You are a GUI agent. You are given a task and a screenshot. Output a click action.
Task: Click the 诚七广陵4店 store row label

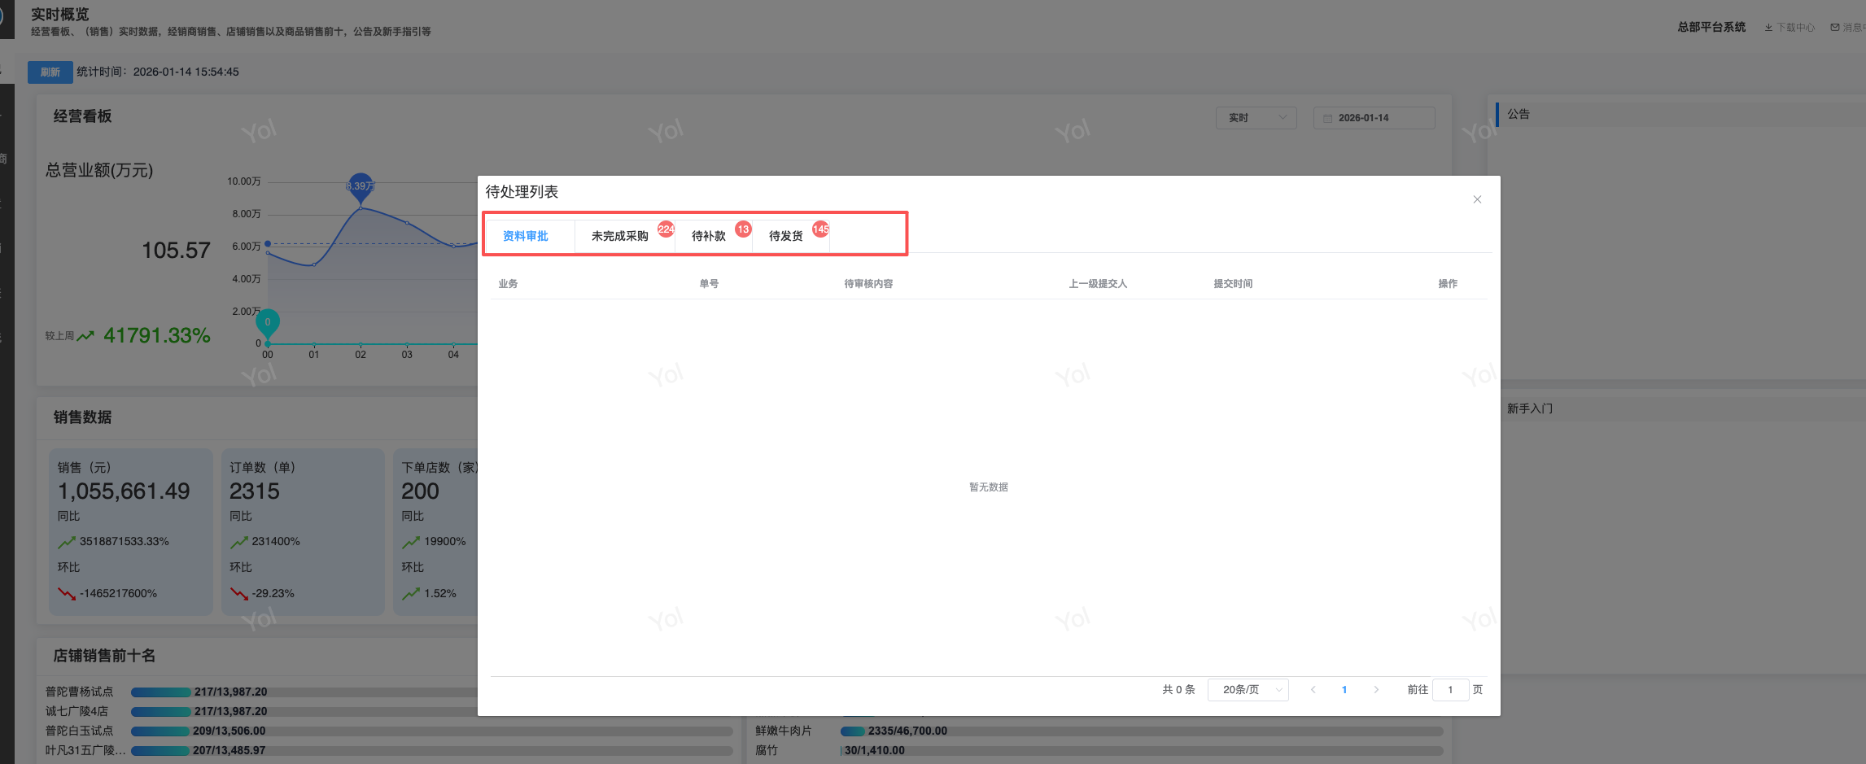(76, 712)
